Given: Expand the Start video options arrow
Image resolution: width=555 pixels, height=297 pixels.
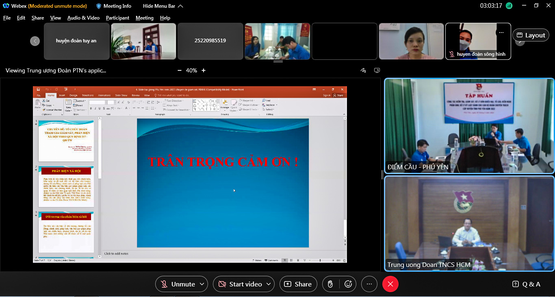Looking at the screenshot, I should (x=269, y=284).
